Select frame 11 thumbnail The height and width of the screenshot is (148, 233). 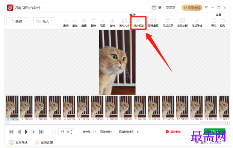(x=168, y=107)
